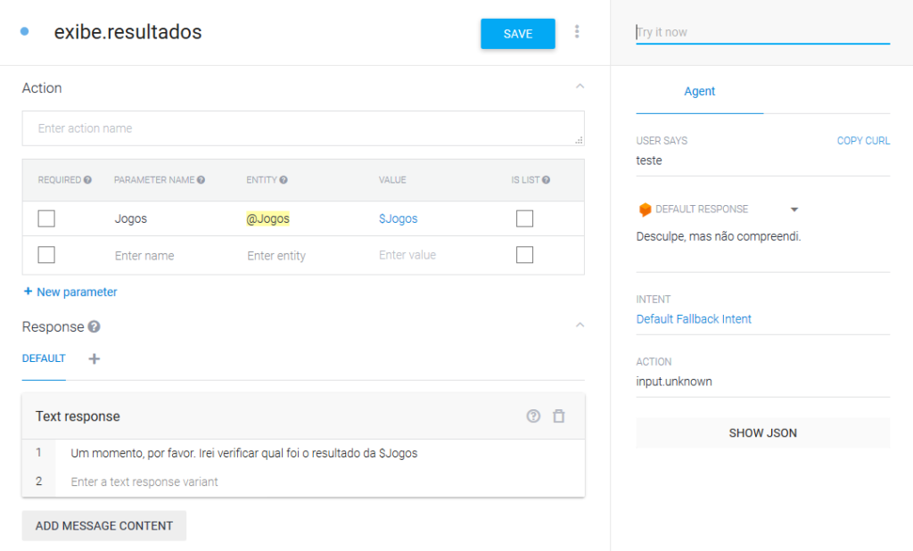Click the help icon next to ENTITY
This screenshot has height=551, width=913.
pyautogui.click(x=284, y=180)
